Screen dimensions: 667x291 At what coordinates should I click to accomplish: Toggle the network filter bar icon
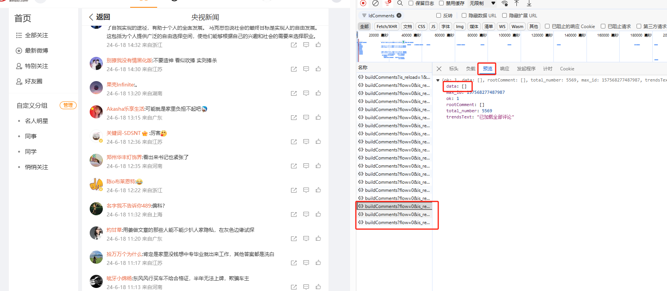388,3
